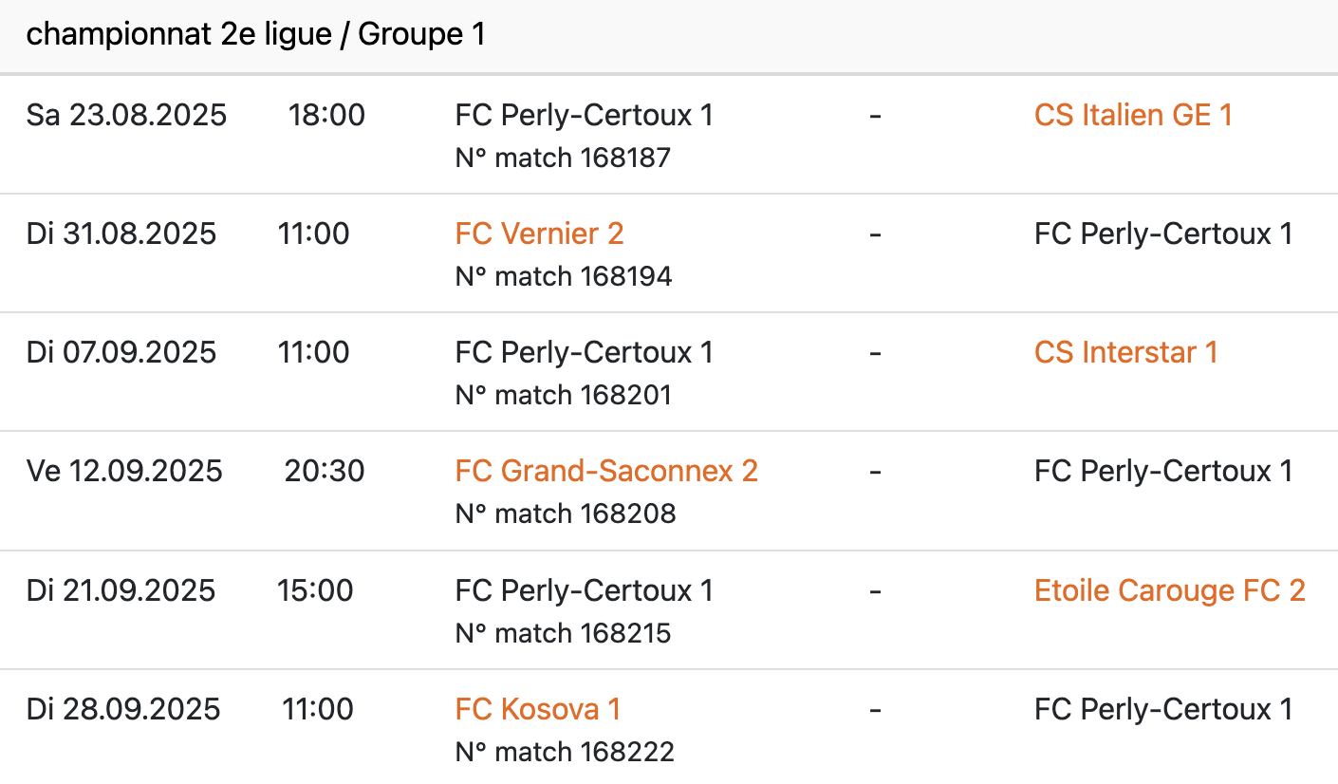Select the Etoile Carouge FC 2 link

coord(1170,590)
